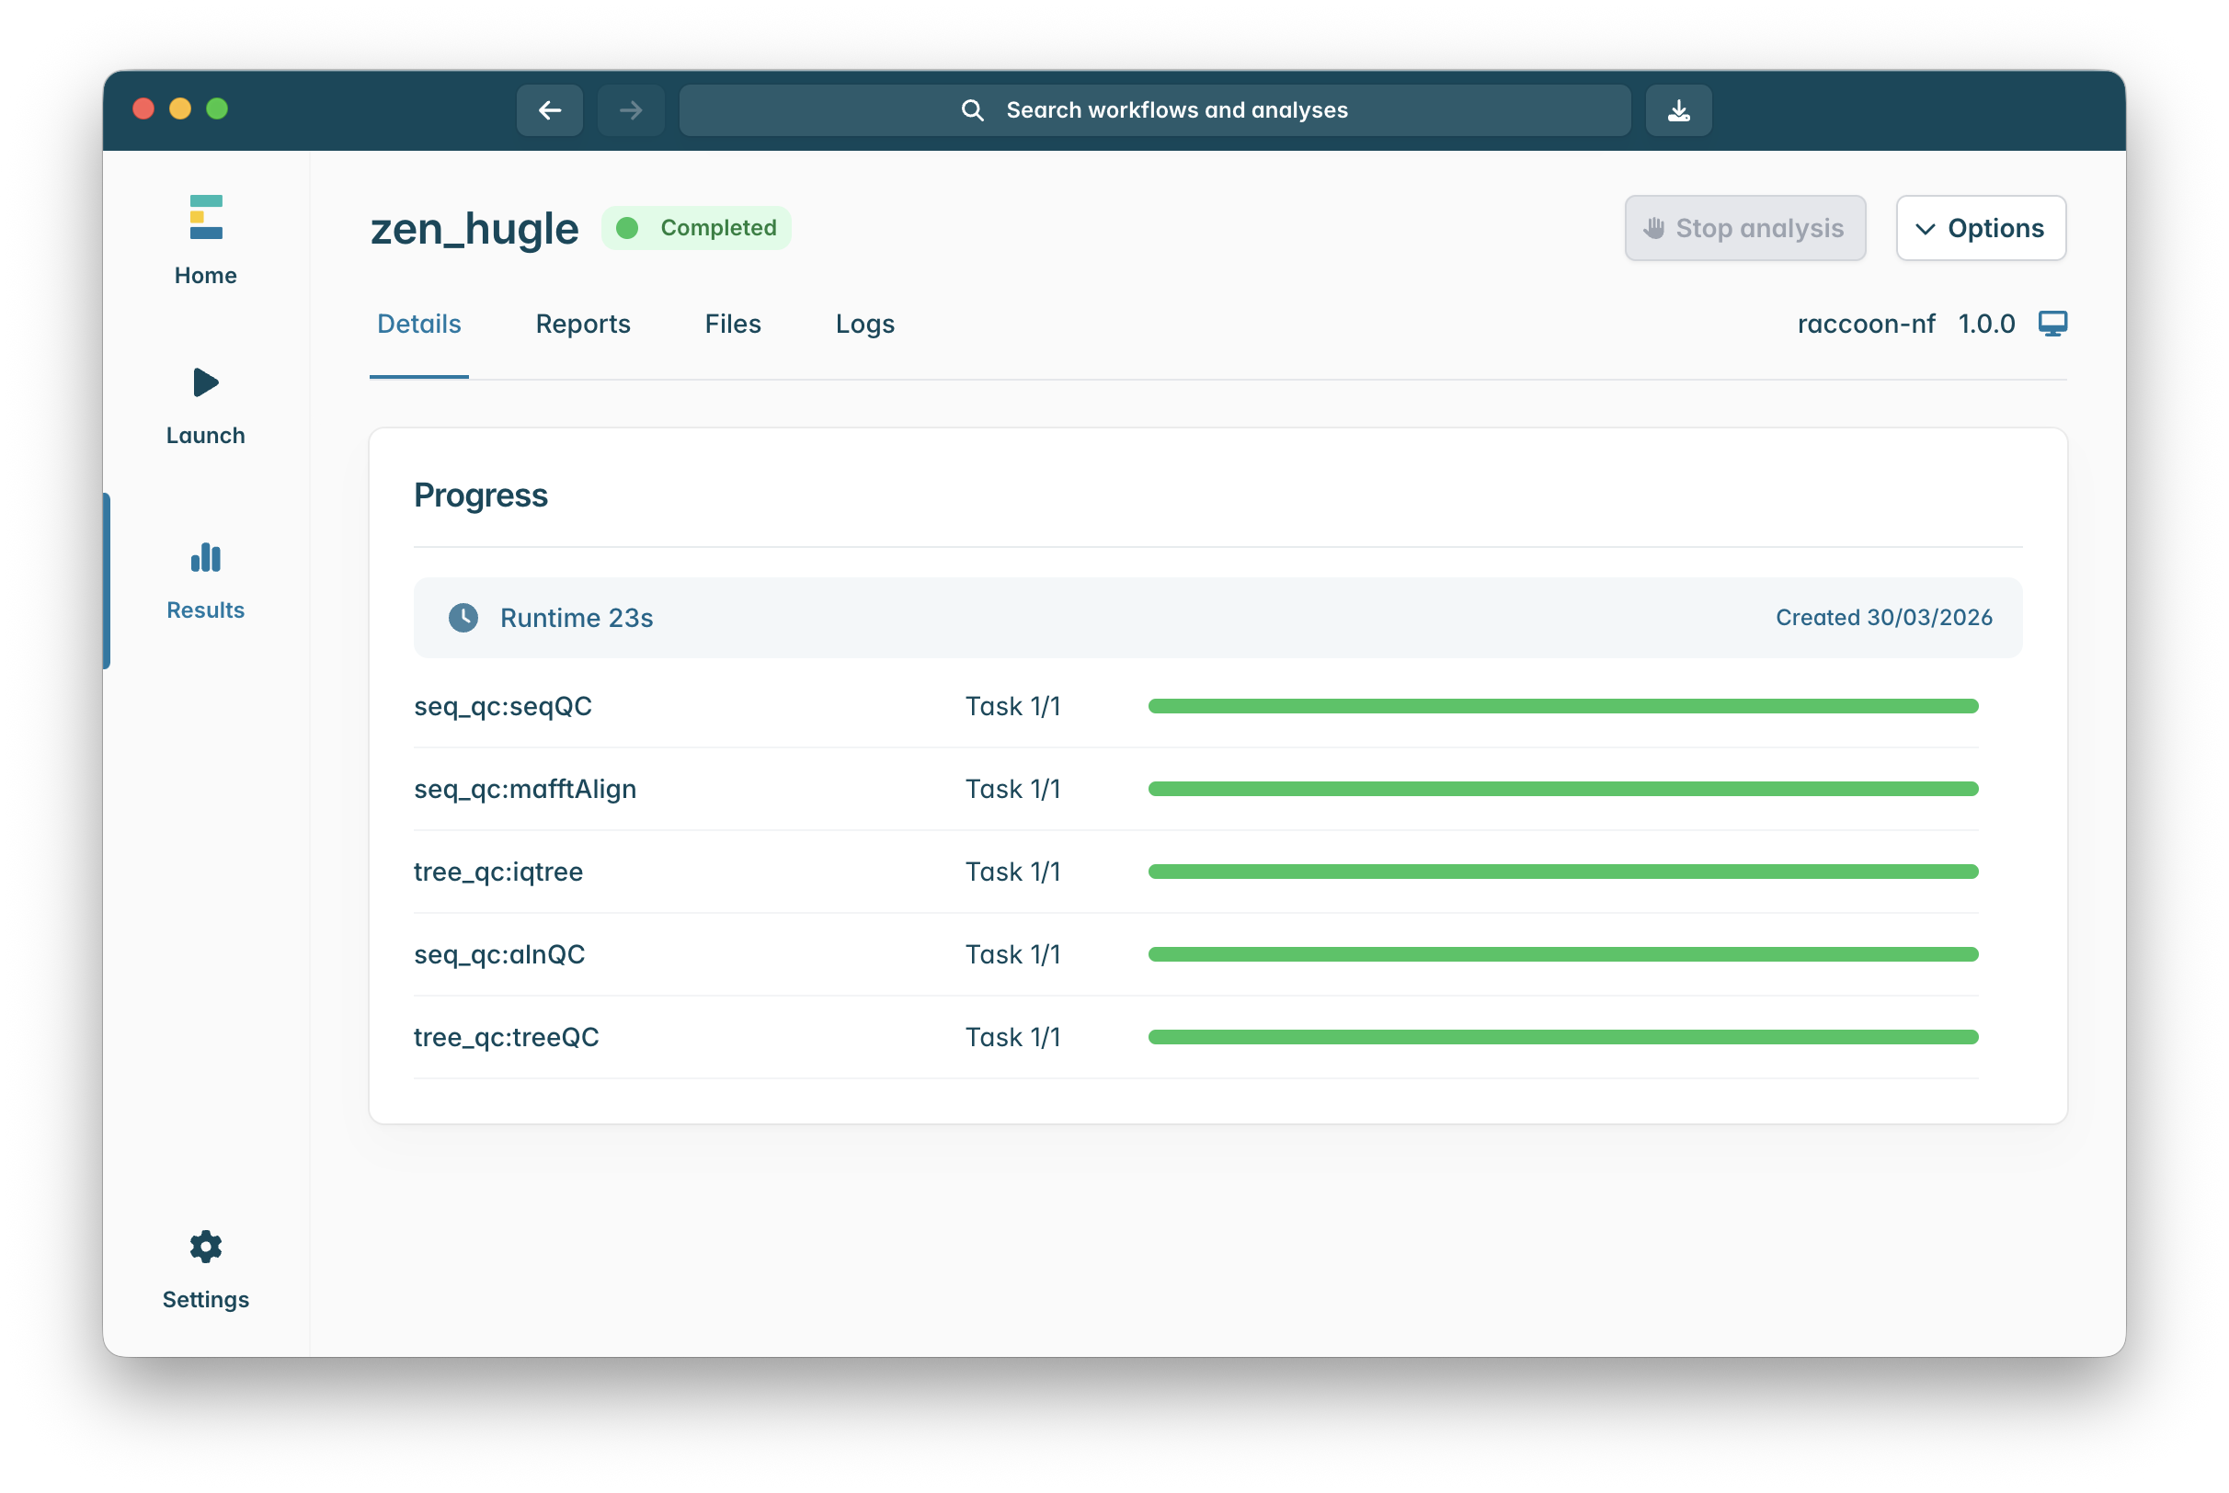Open the Logs tab
The height and width of the screenshot is (1493, 2229).
tap(864, 324)
